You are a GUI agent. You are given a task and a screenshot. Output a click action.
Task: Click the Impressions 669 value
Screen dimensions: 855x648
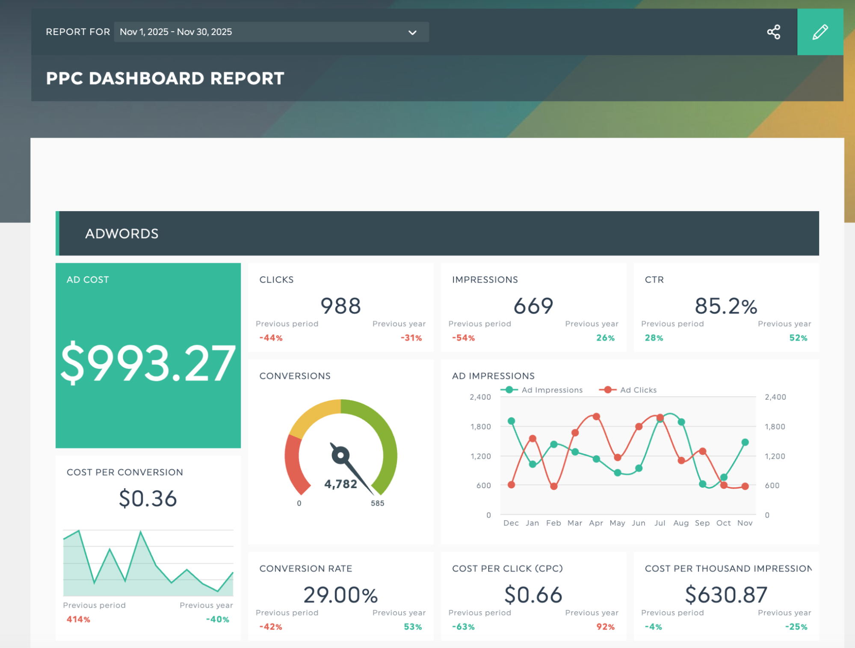click(533, 306)
